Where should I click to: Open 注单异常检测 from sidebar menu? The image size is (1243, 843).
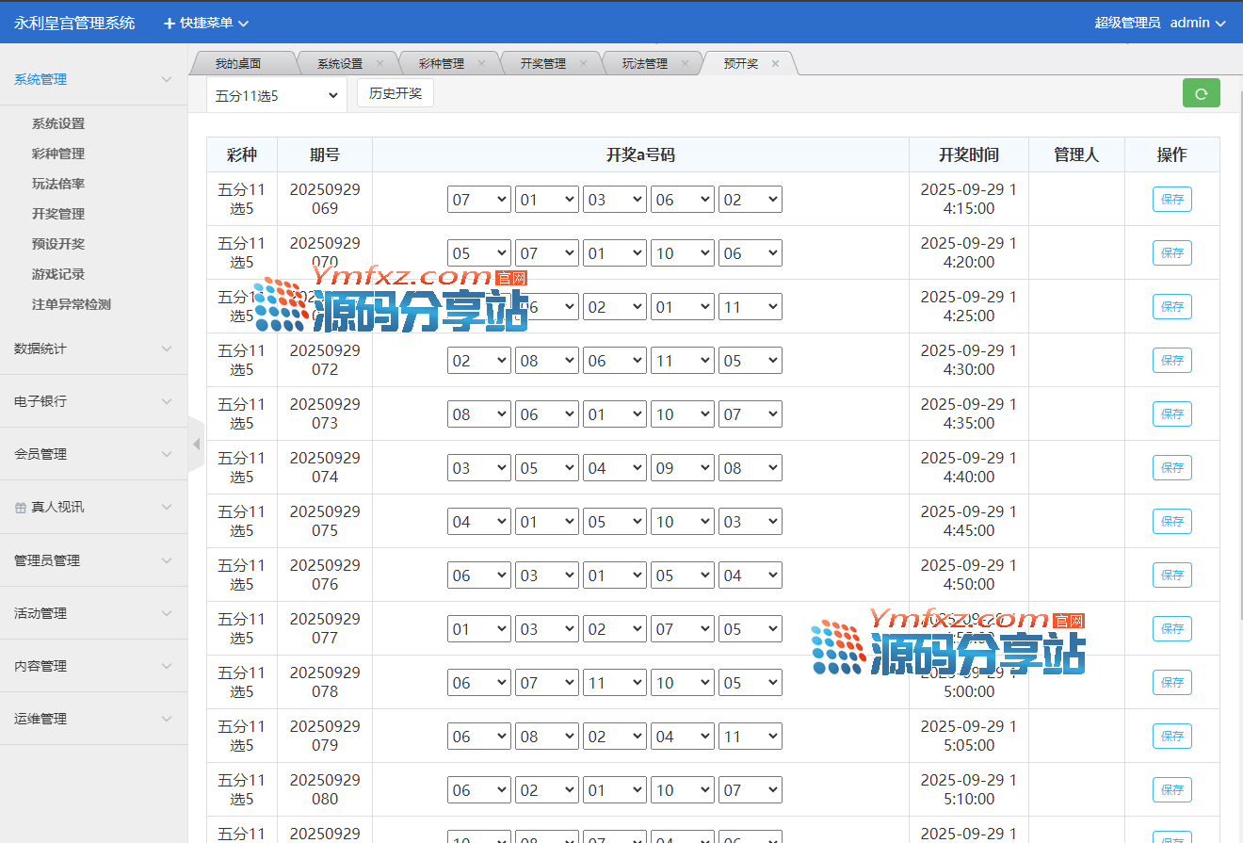(72, 304)
